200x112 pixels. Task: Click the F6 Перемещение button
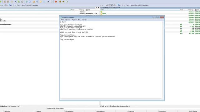(x=100, y=111)
